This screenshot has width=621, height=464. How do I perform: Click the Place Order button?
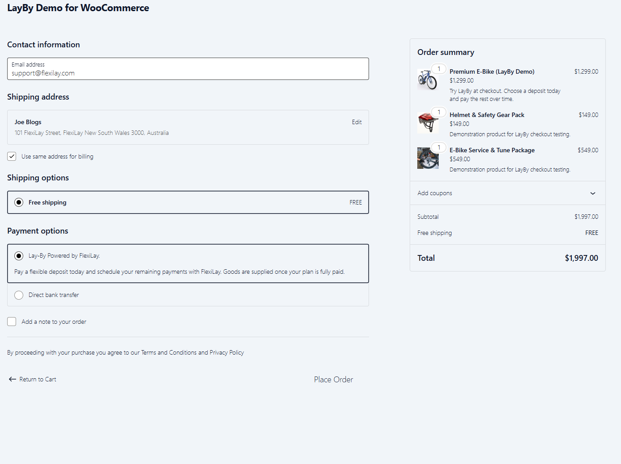(x=333, y=380)
